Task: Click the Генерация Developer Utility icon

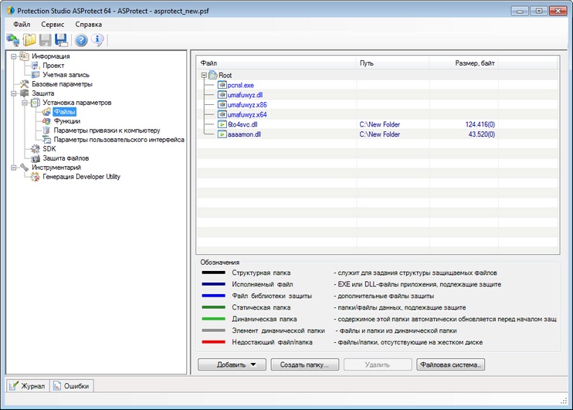Action: click(x=35, y=177)
